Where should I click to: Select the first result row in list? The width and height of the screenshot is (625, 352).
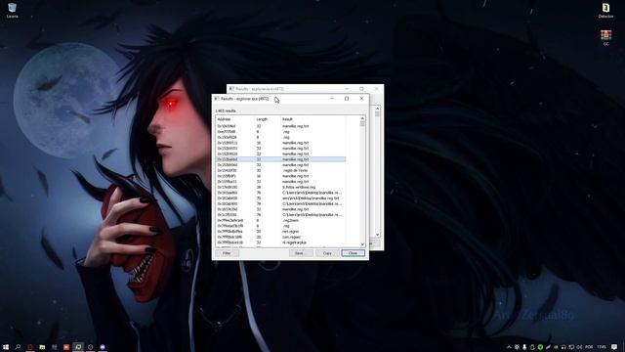click(280, 126)
